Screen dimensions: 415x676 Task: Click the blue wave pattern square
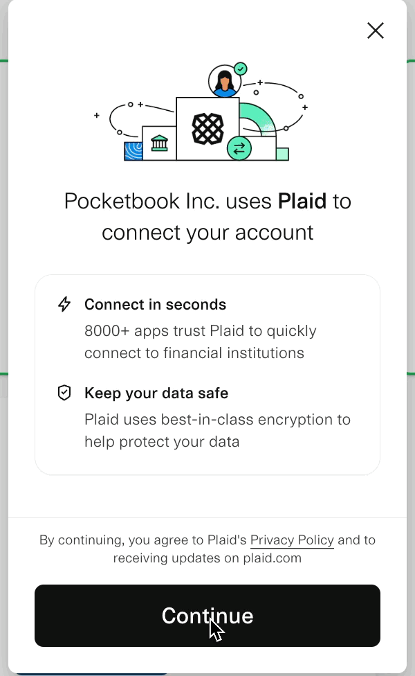pyautogui.click(x=133, y=151)
